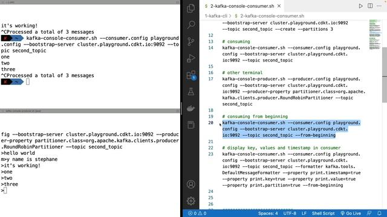Click 'three' in the consumer terminal output
Image resolution: width=387 pixels, height=217 pixels.
tap(8, 69)
